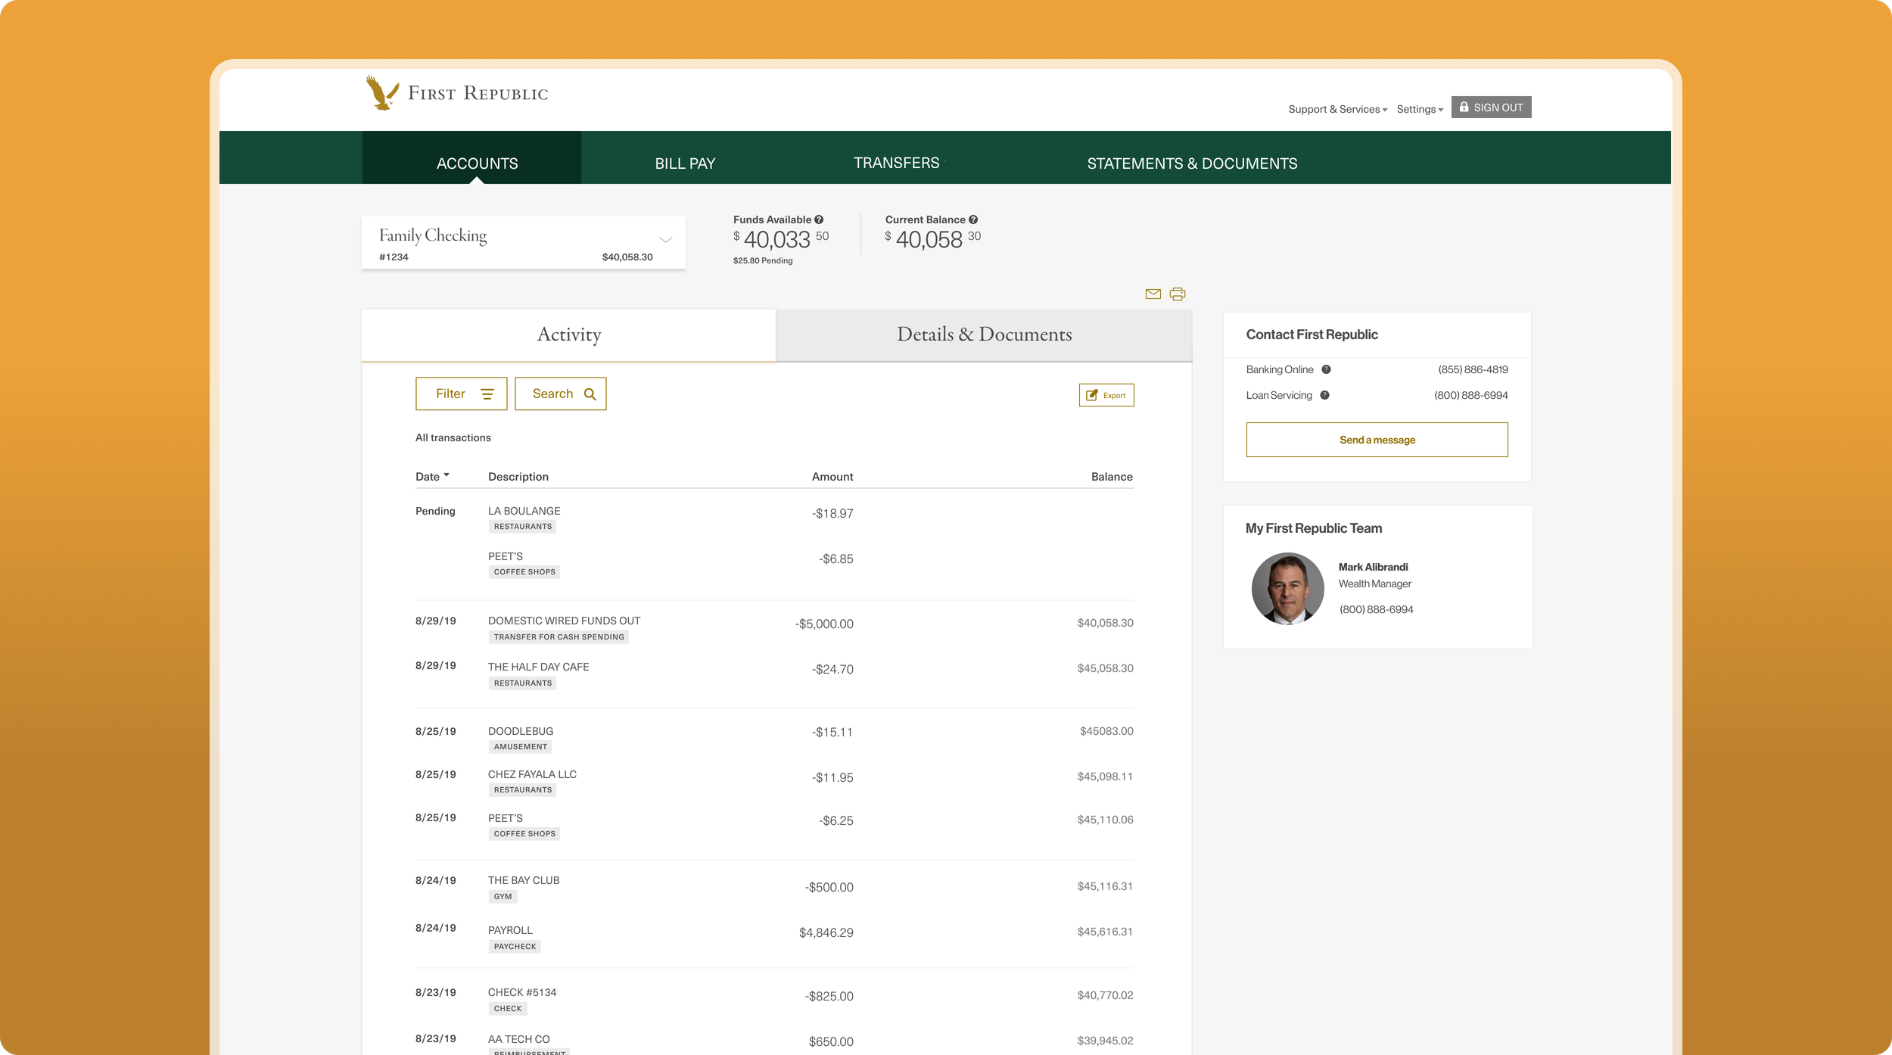The width and height of the screenshot is (1892, 1055).
Task: Click the PAYCHECK category tag
Action: pyautogui.click(x=515, y=947)
